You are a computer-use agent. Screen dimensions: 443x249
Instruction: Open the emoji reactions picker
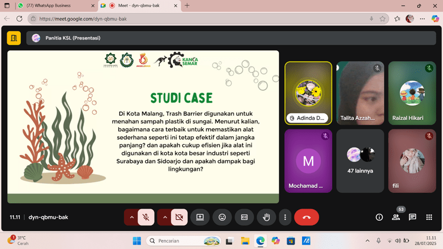[222, 217]
